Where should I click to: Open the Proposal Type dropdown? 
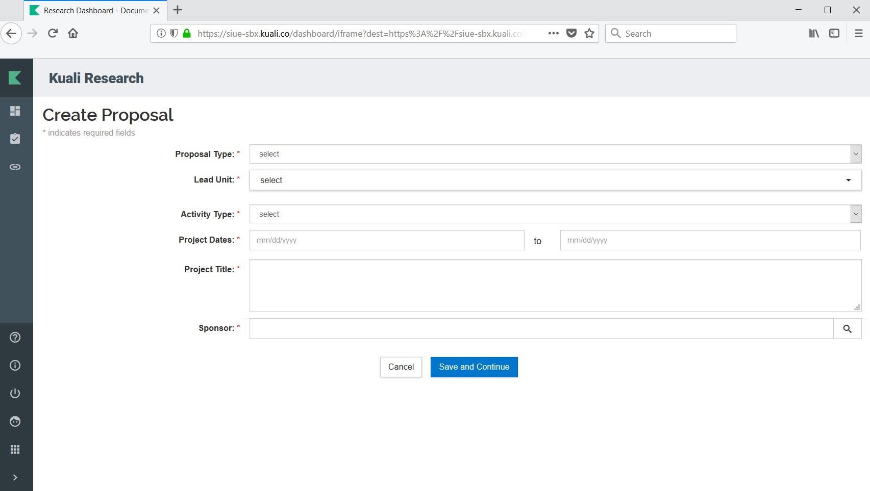[555, 154]
